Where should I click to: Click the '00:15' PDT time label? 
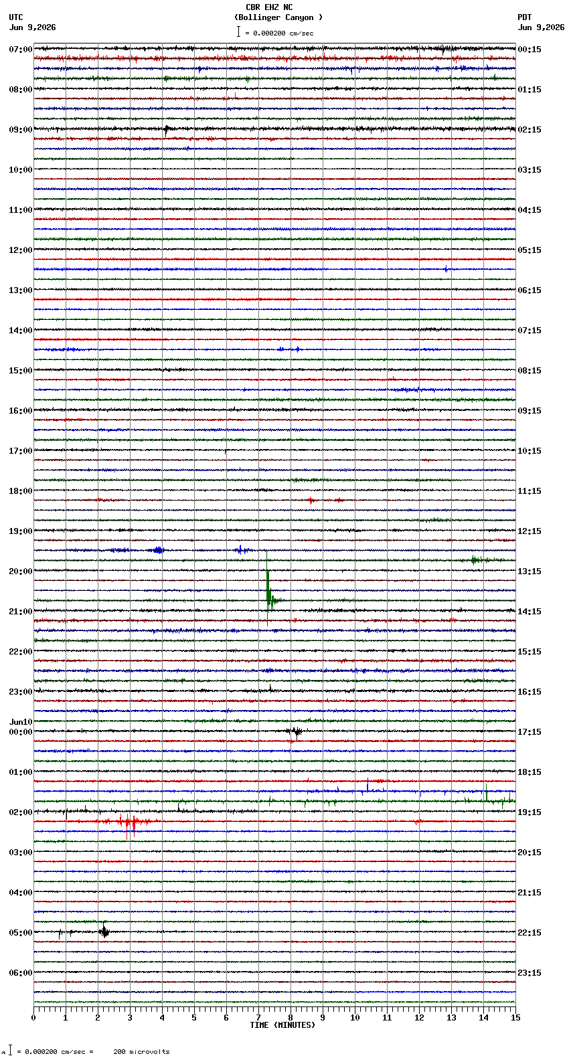[530, 50]
